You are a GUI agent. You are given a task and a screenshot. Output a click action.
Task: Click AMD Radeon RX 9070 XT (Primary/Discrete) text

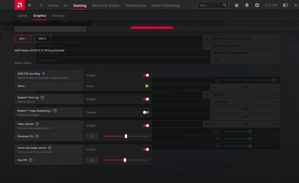point(40,50)
